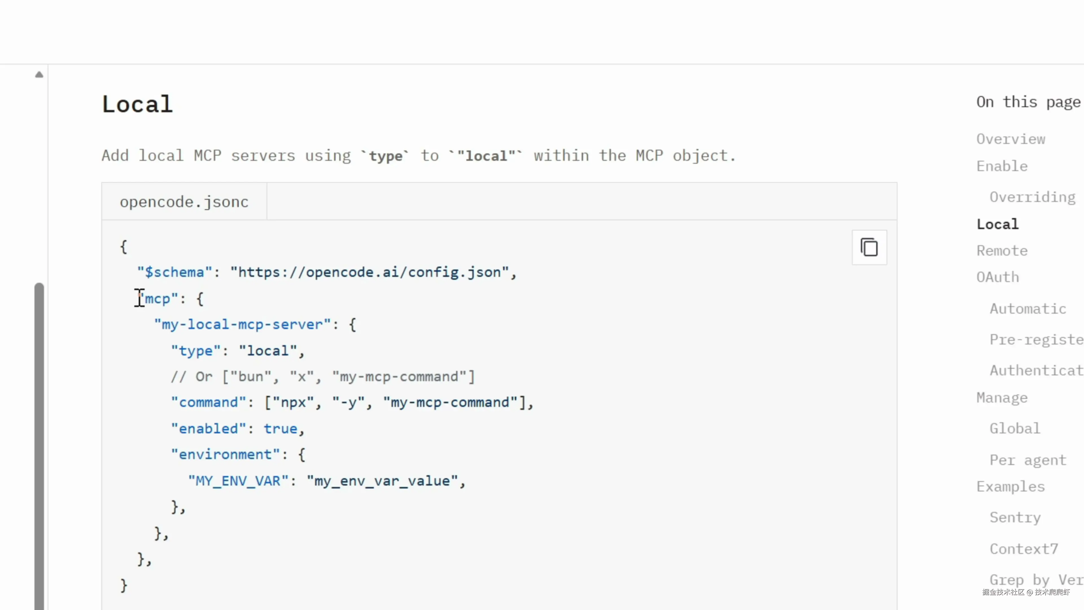Jump to Enable section
Screen dimensions: 1084x610
(x=1002, y=166)
